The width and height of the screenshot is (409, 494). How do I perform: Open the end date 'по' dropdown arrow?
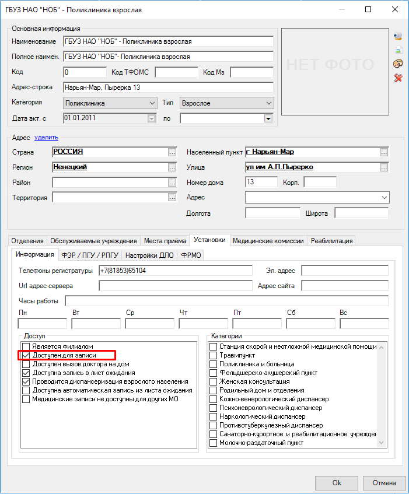pos(268,119)
